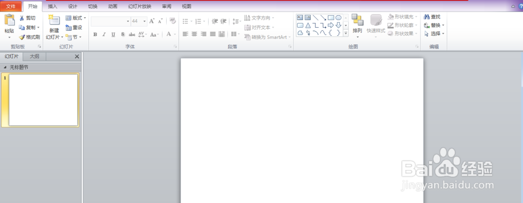Select the Isosceles Triangle shape

tap(308, 25)
